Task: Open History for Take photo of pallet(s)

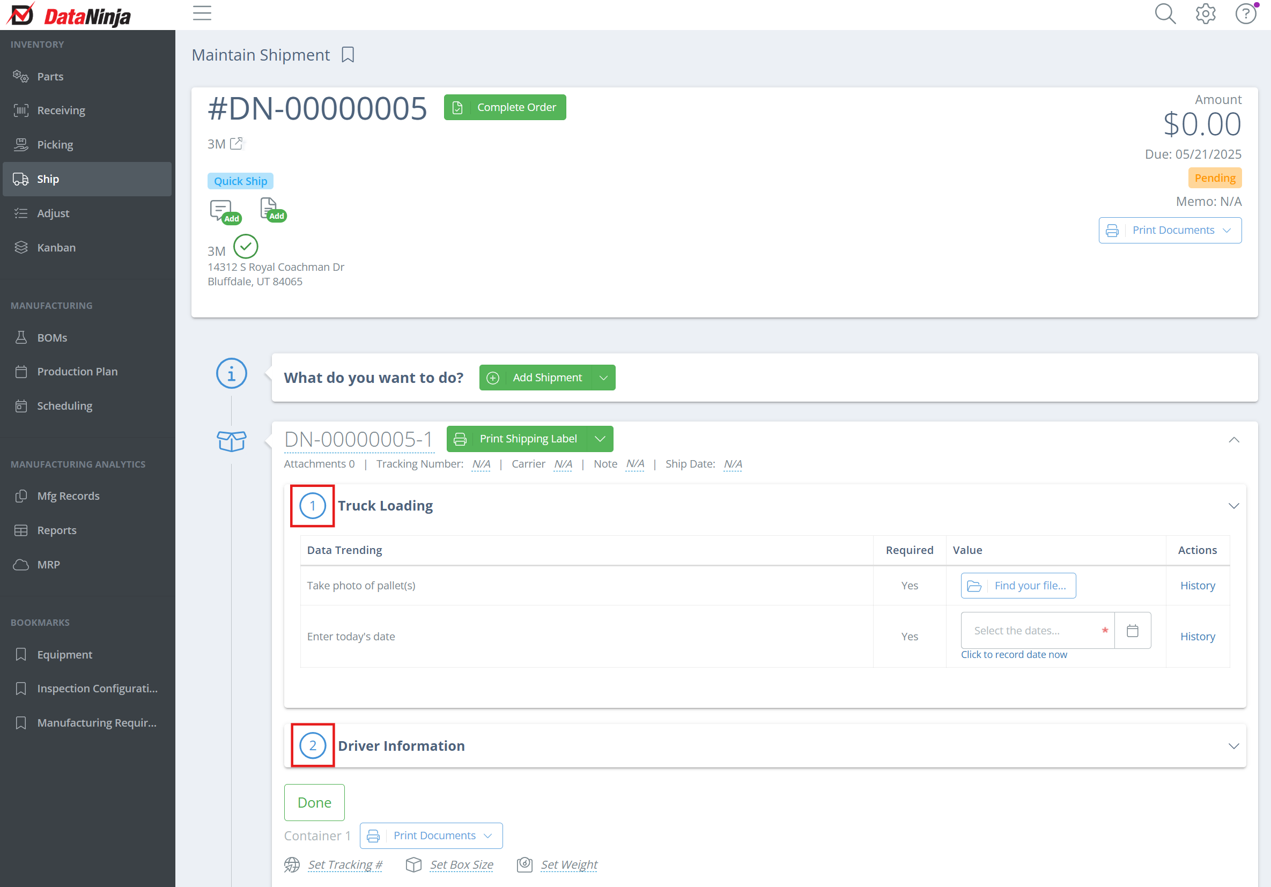Action: [1198, 585]
